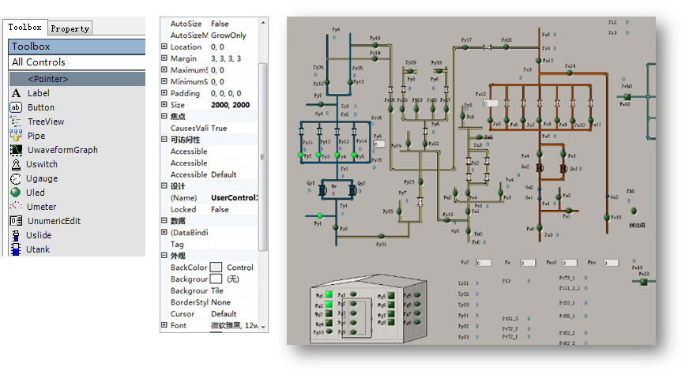Open the Toolbox tab
Viewport: 689px width, 378px height.
pos(24,27)
